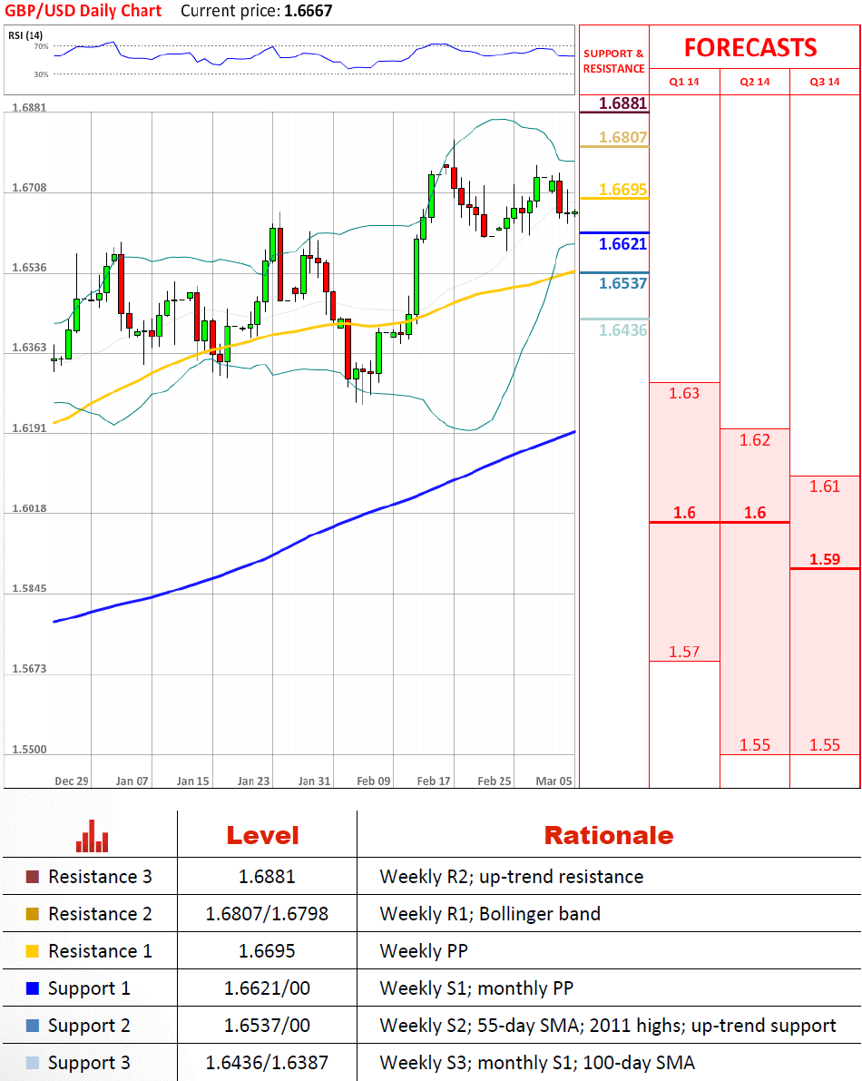The image size is (862, 1081).
Task: Click the current price value 1.6667
Action: tap(308, 11)
